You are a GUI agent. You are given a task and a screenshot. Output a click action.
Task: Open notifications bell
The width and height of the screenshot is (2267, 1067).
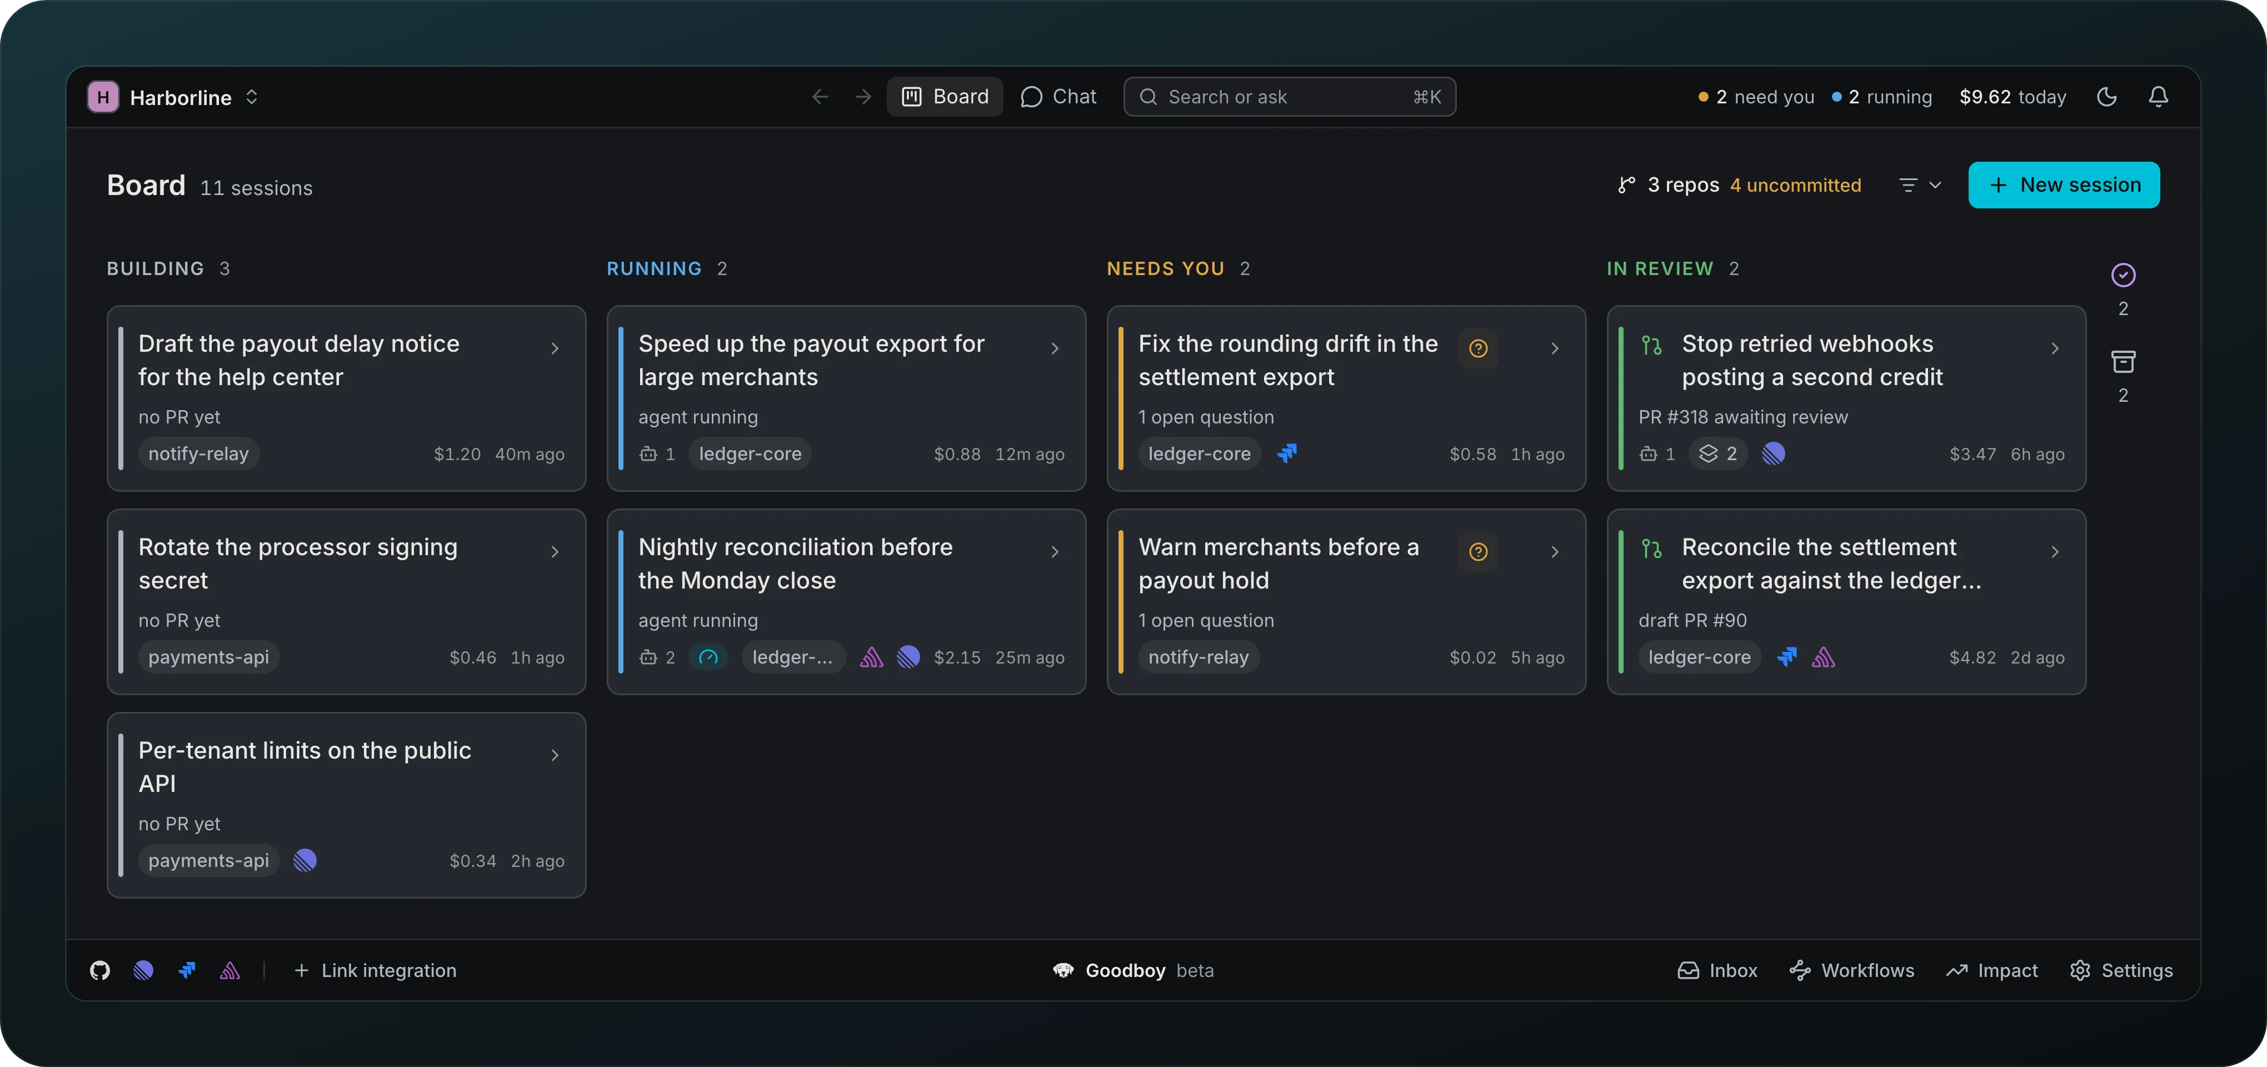point(2158,97)
